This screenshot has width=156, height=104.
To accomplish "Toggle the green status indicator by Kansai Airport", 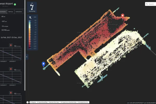I will click(15, 4).
